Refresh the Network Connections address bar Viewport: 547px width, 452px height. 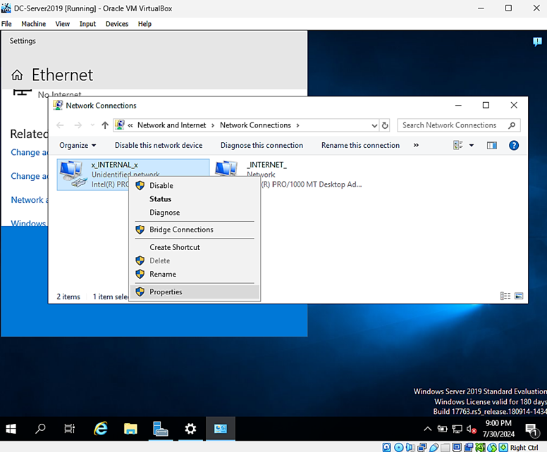(385, 125)
